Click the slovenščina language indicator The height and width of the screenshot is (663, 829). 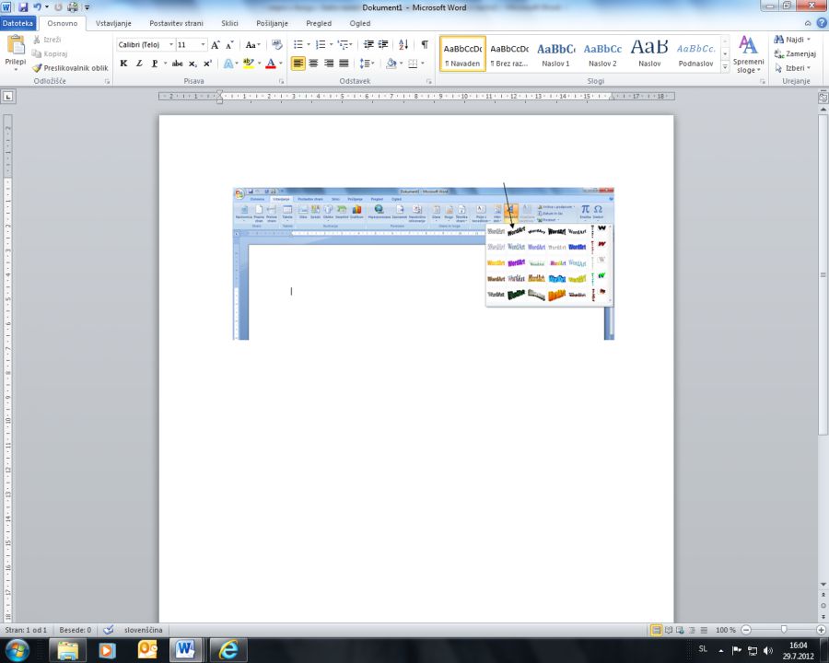(144, 630)
